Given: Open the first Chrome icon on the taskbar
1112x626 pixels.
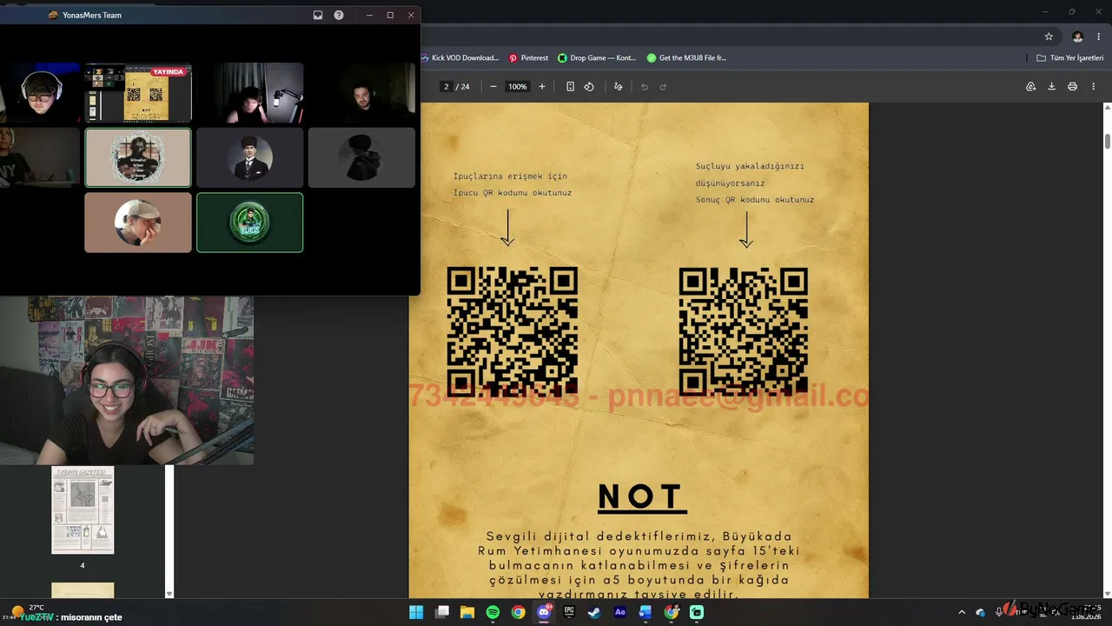Looking at the screenshot, I should 519,612.
